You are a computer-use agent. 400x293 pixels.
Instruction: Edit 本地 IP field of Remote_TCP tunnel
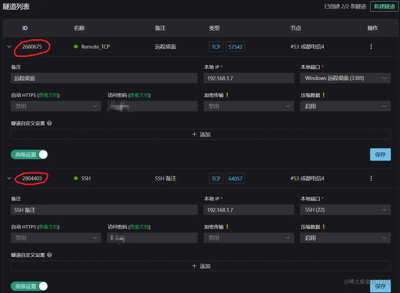pos(249,78)
